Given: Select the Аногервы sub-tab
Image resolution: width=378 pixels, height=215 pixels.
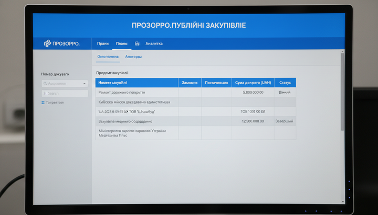Looking at the screenshot, I should point(133,56).
